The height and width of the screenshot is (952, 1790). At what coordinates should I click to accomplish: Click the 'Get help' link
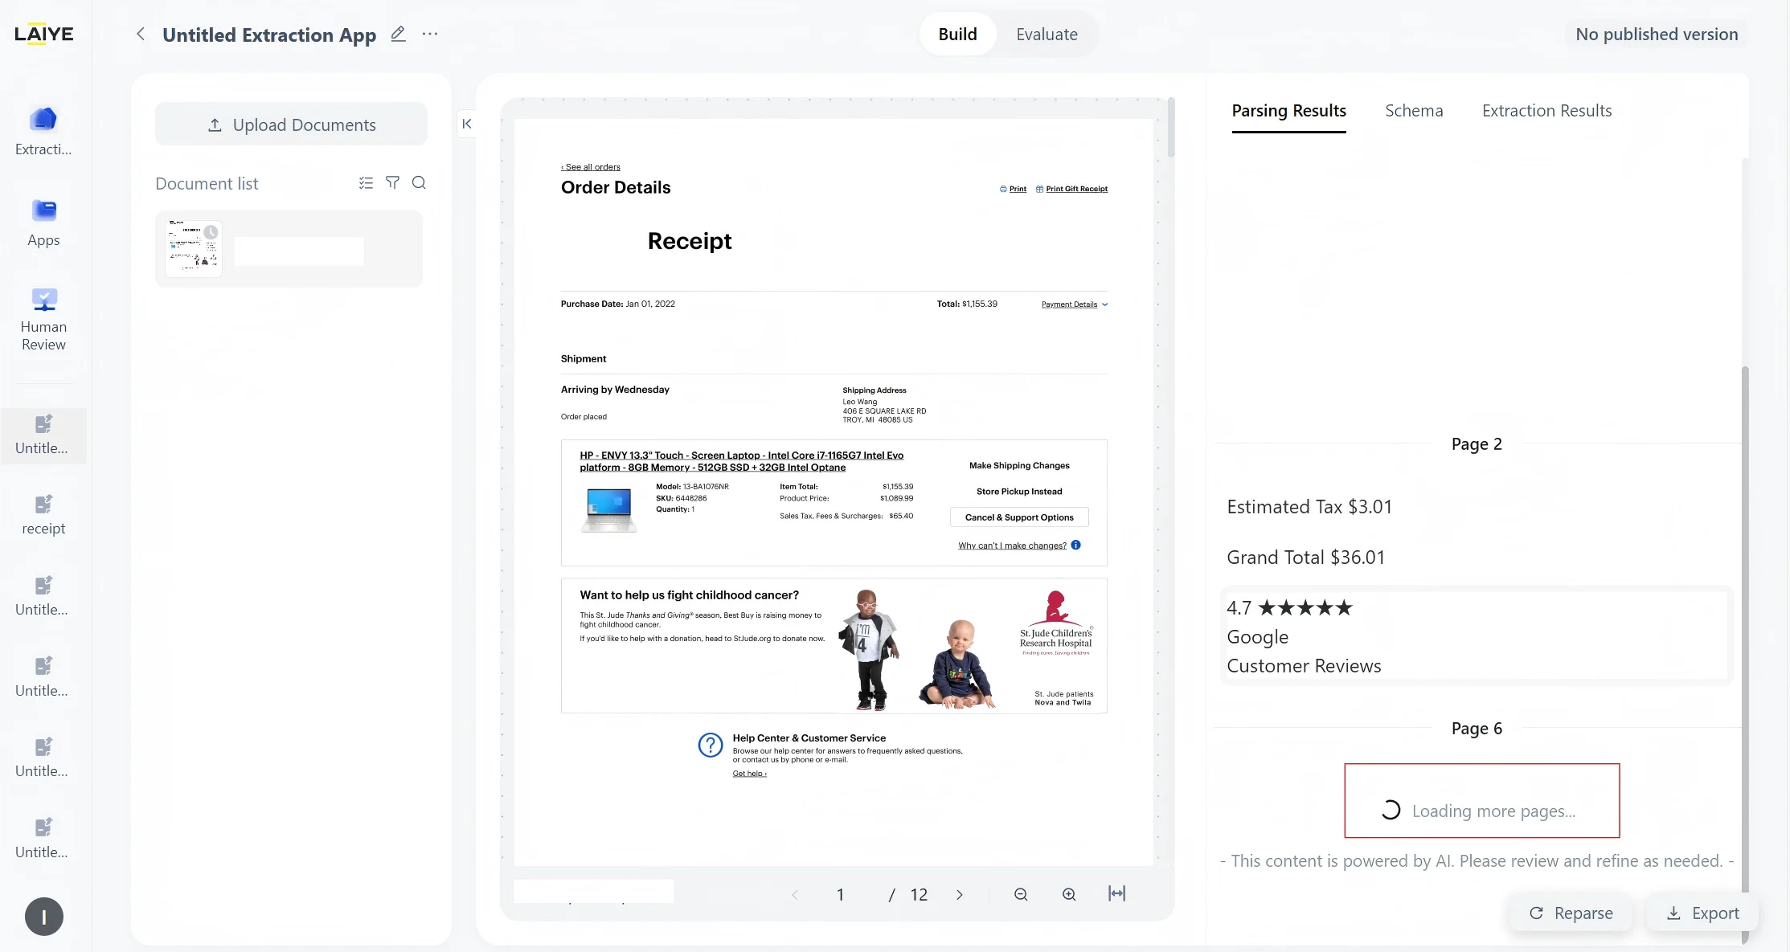pos(749,774)
